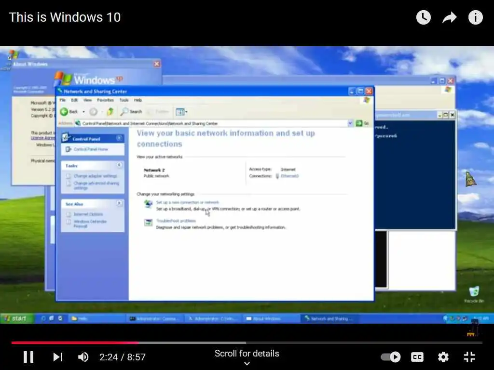Click the new connection setup icon
Image resolution: width=494 pixels, height=370 pixels.
[148, 204]
